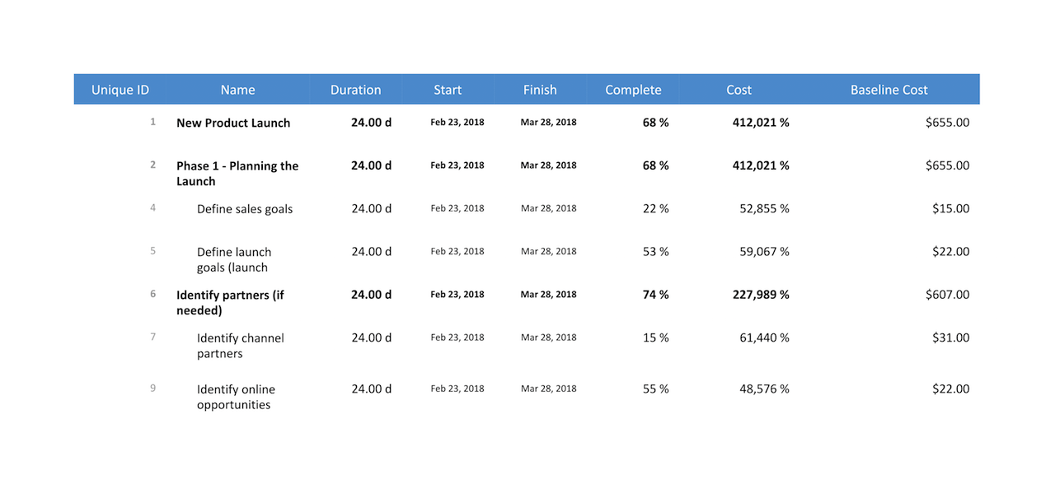The image size is (1055, 484).
Task: Select the "Define launch goals" task name
Action: [x=234, y=259]
